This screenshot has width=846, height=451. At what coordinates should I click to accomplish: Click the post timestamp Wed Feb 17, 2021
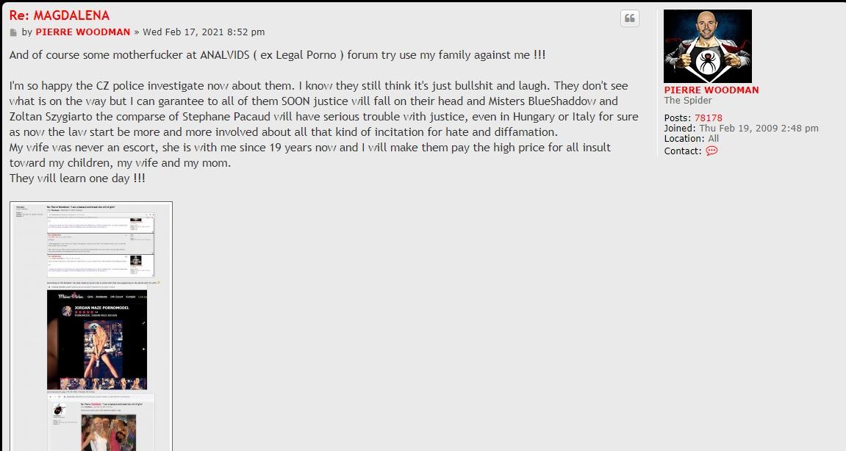click(204, 32)
